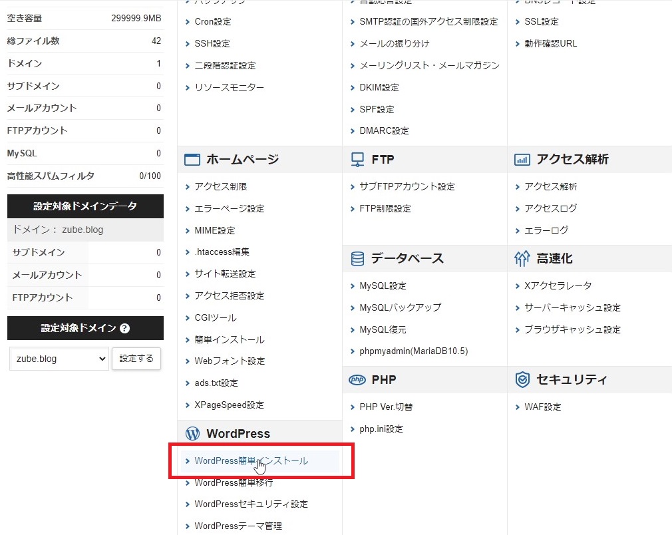Screen dimensions: 672x535
Task: Open エラーログ
Action: (546, 231)
